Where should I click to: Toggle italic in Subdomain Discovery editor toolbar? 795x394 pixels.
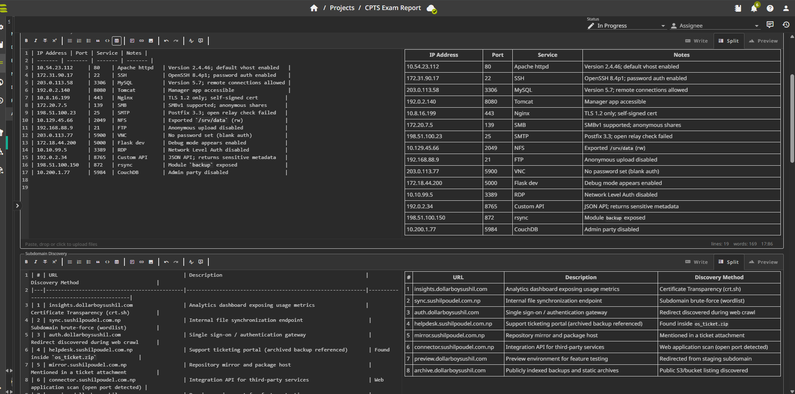point(35,262)
